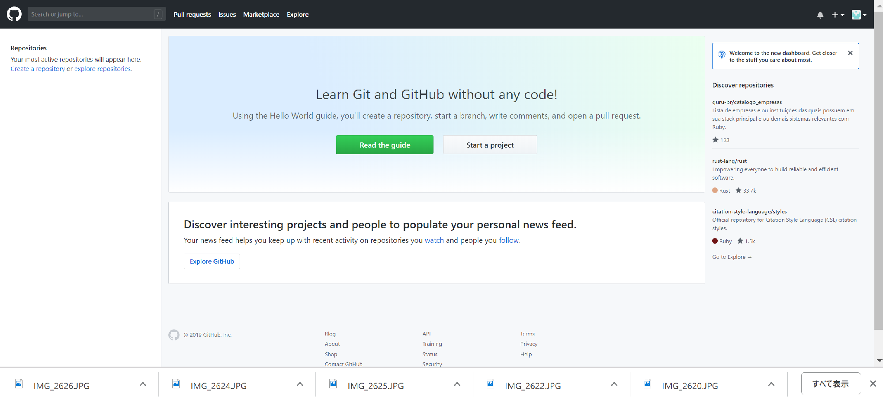Open the downloaded file IMG_2625.JPG

(x=376, y=386)
